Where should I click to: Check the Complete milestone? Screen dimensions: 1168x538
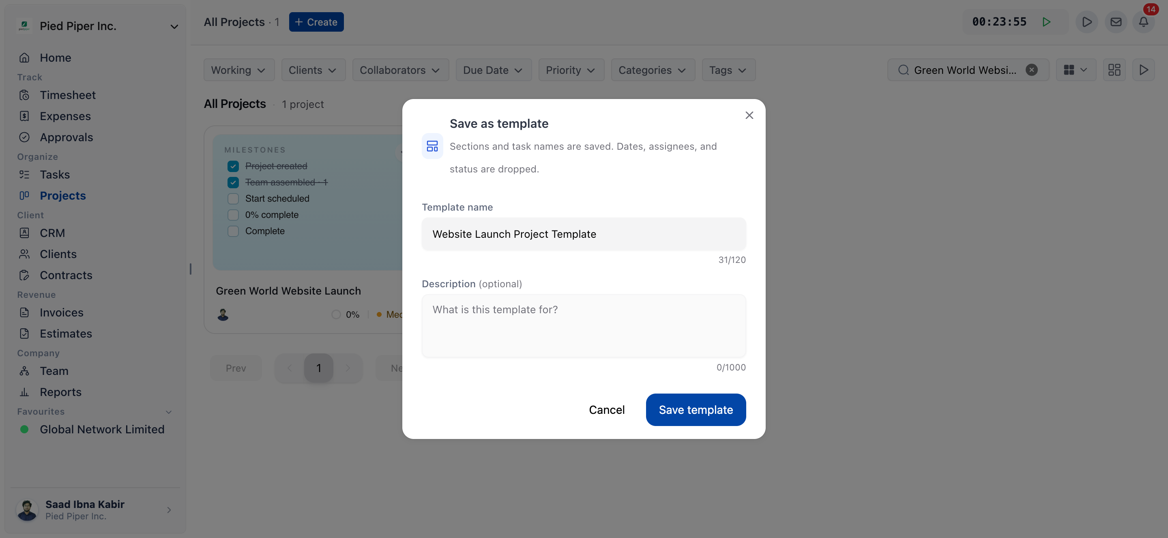click(233, 231)
